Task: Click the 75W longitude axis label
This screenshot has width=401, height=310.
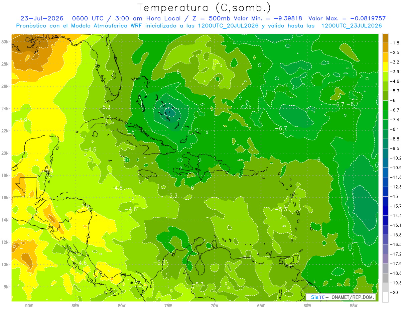Action: click(168, 306)
